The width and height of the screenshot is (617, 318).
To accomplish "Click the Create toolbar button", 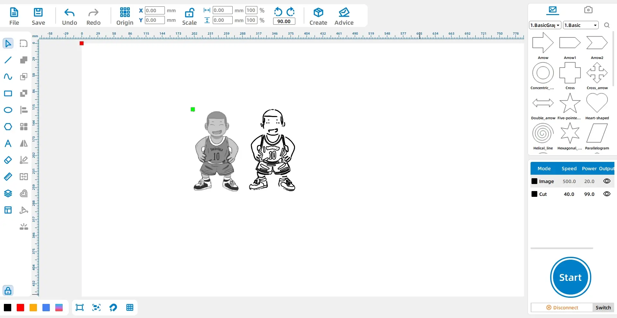I will [318, 16].
